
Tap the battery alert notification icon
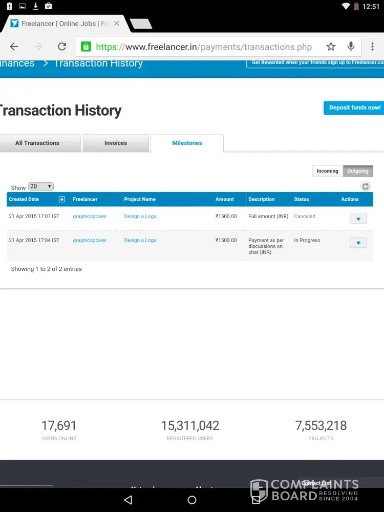9,6
